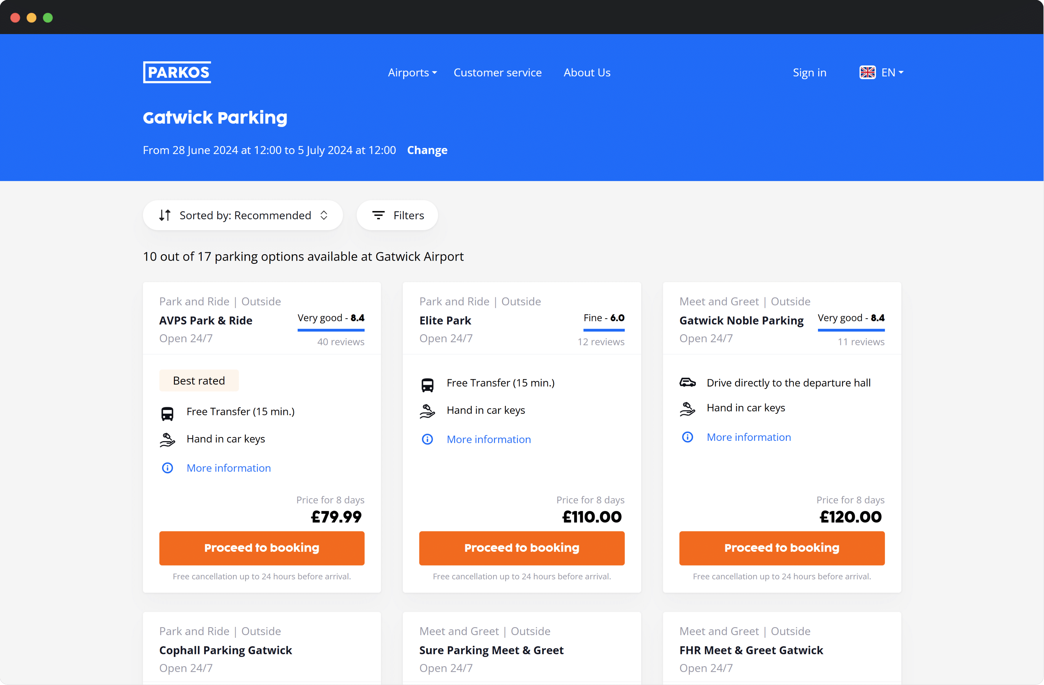Expand the Airports dropdown menu
Viewport: 1044px width, 685px height.
pyautogui.click(x=412, y=72)
